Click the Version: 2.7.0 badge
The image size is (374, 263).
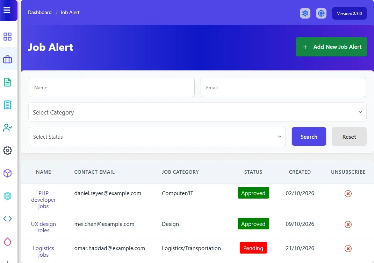click(x=350, y=13)
